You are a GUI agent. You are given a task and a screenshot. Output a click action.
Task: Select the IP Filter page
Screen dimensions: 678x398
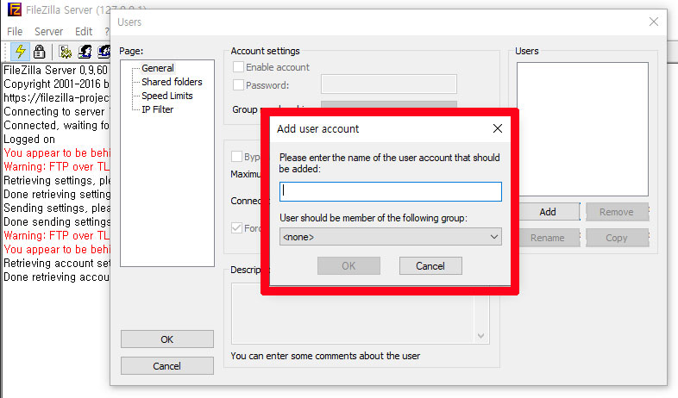click(157, 109)
